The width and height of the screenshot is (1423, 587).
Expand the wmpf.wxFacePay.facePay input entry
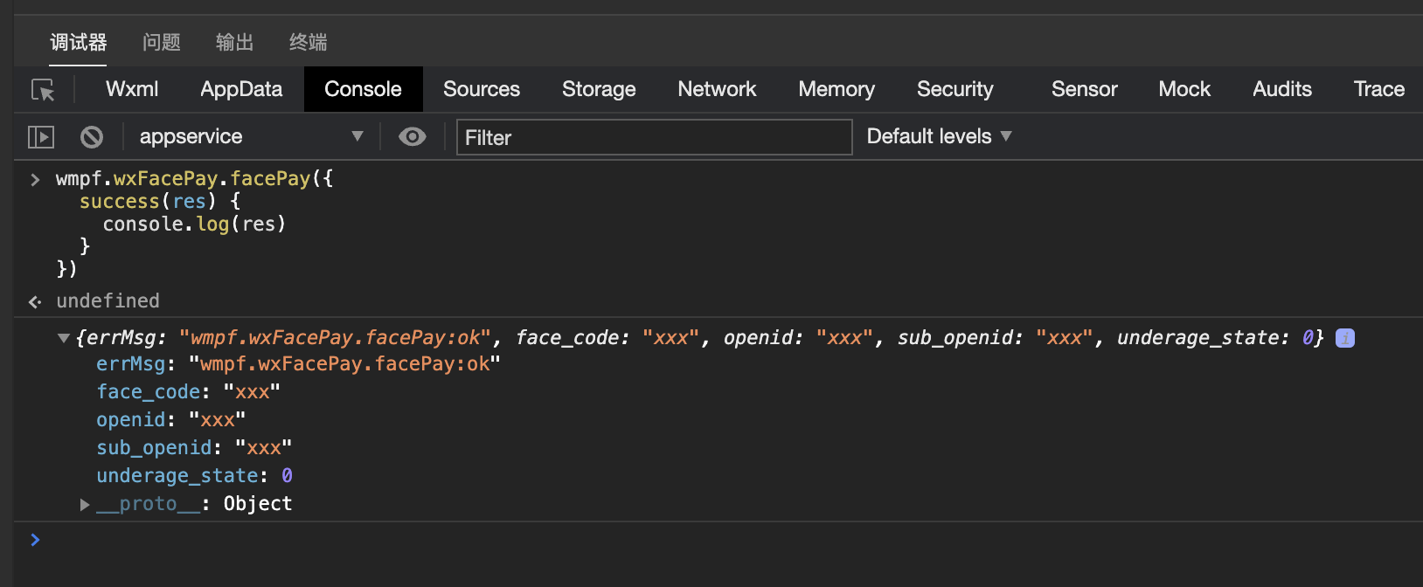coord(35,179)
